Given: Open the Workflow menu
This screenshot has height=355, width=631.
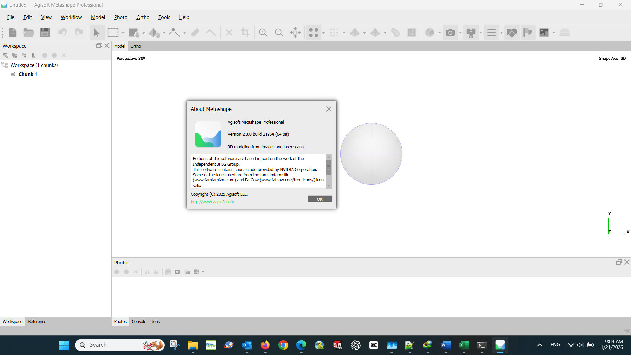Looking at the screenshot, I should [71, 17].
